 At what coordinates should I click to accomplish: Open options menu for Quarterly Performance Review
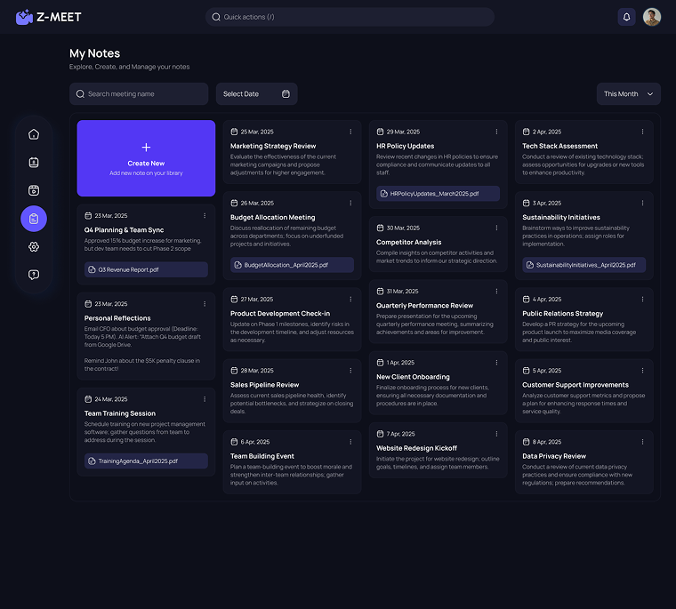pos(496,291)
